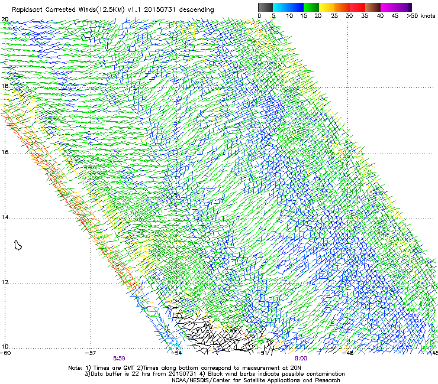
Task: Click the date '20150731 descending' in title
Action: 179,10
